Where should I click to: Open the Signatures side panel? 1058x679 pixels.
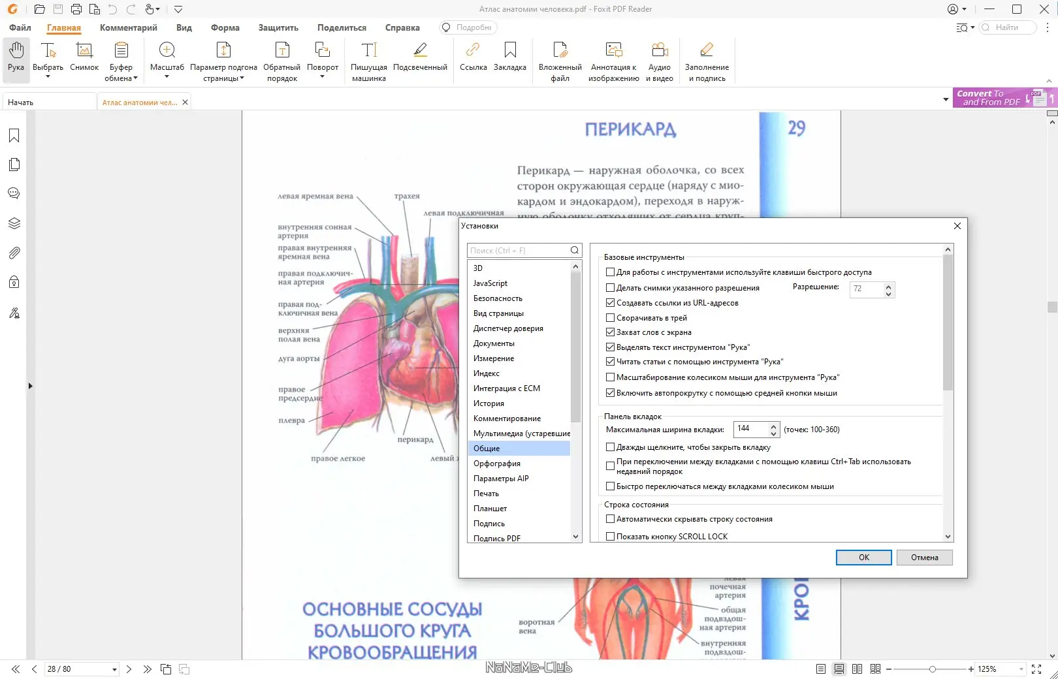tap(14, 313)
